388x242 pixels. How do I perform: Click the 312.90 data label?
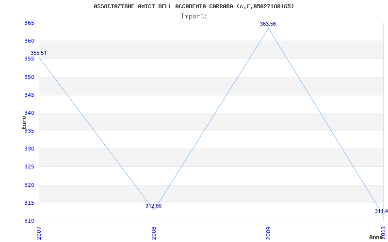tap(153, 206)
